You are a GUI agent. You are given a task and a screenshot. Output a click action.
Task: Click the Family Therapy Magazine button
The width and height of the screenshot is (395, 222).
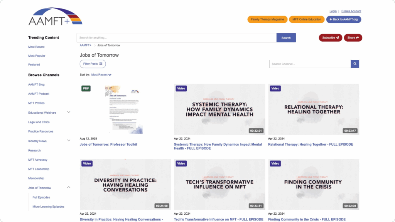tap(267, 19)
